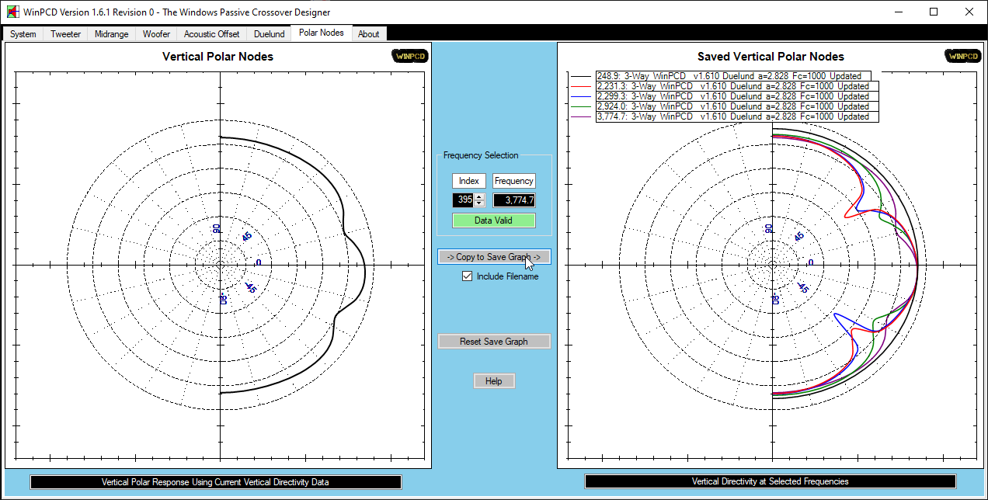
Task: Toggle the Include Filename checkbox
Action: click(468, 276)
